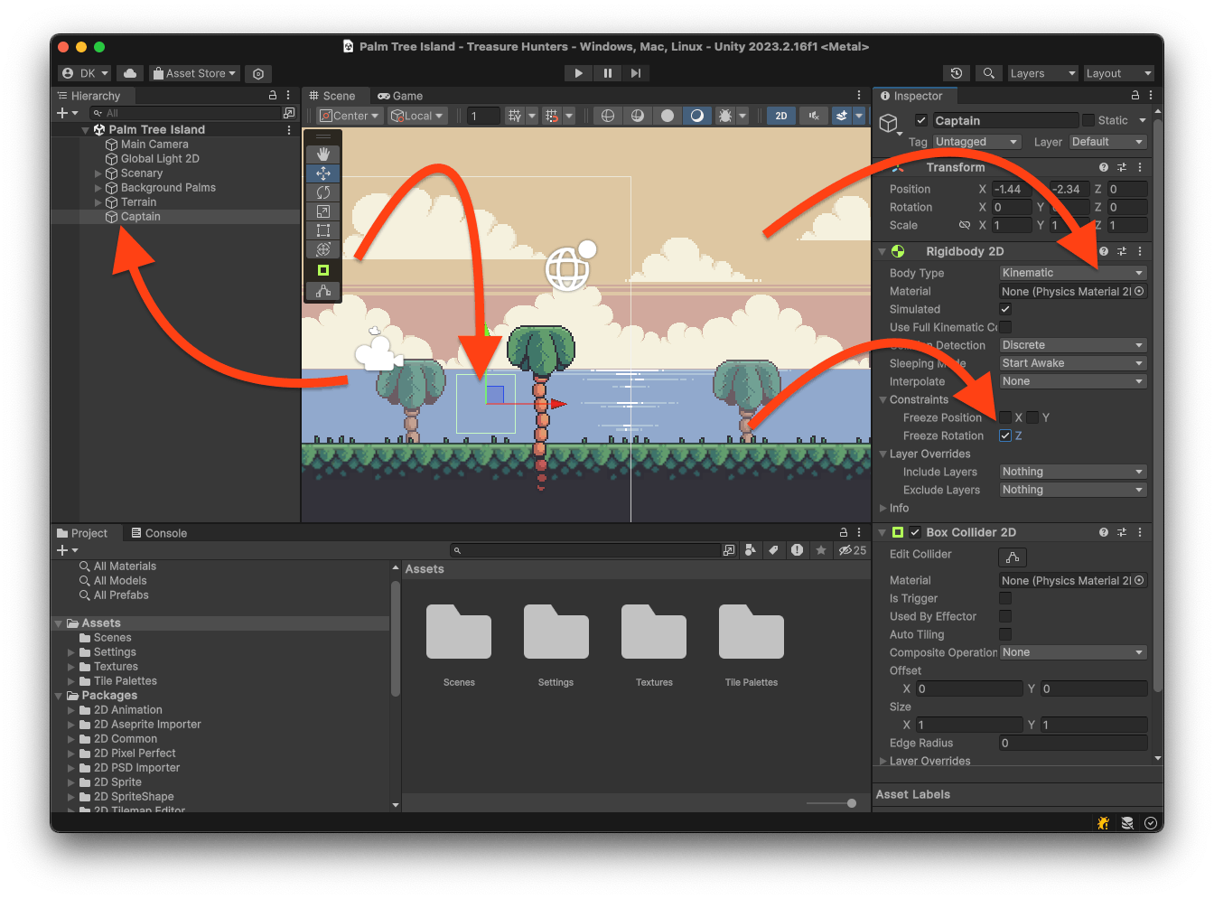1214x899 pixels.
Task: Click the Step button next to Pause
Action: 636,73
